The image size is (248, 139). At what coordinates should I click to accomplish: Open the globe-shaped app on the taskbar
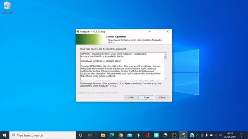pyautogui.click(x=165, y=135)
